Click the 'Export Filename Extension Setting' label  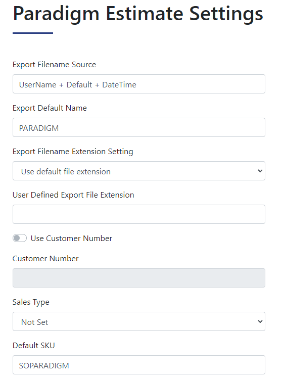73,152
